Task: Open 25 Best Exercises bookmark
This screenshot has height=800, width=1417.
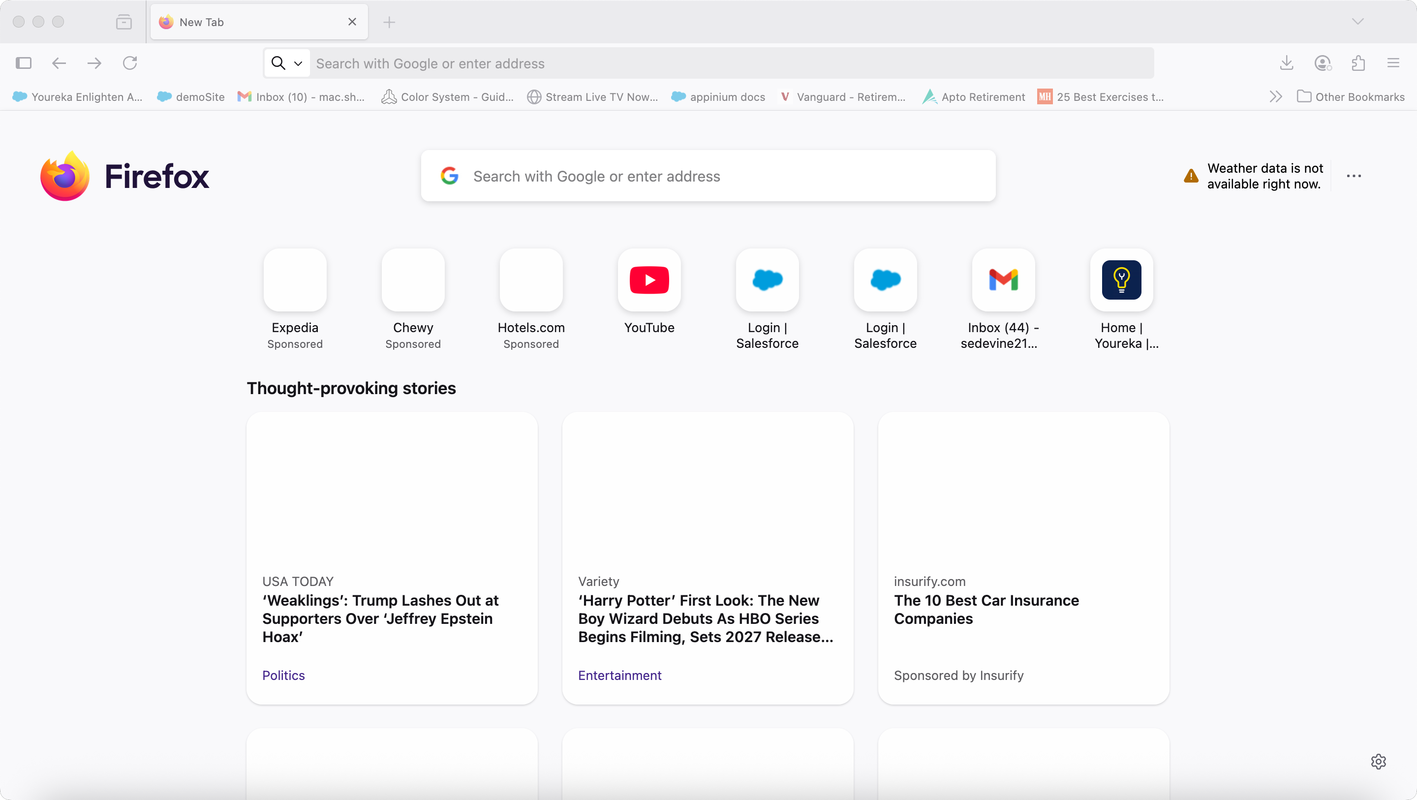Action: 1100,97
